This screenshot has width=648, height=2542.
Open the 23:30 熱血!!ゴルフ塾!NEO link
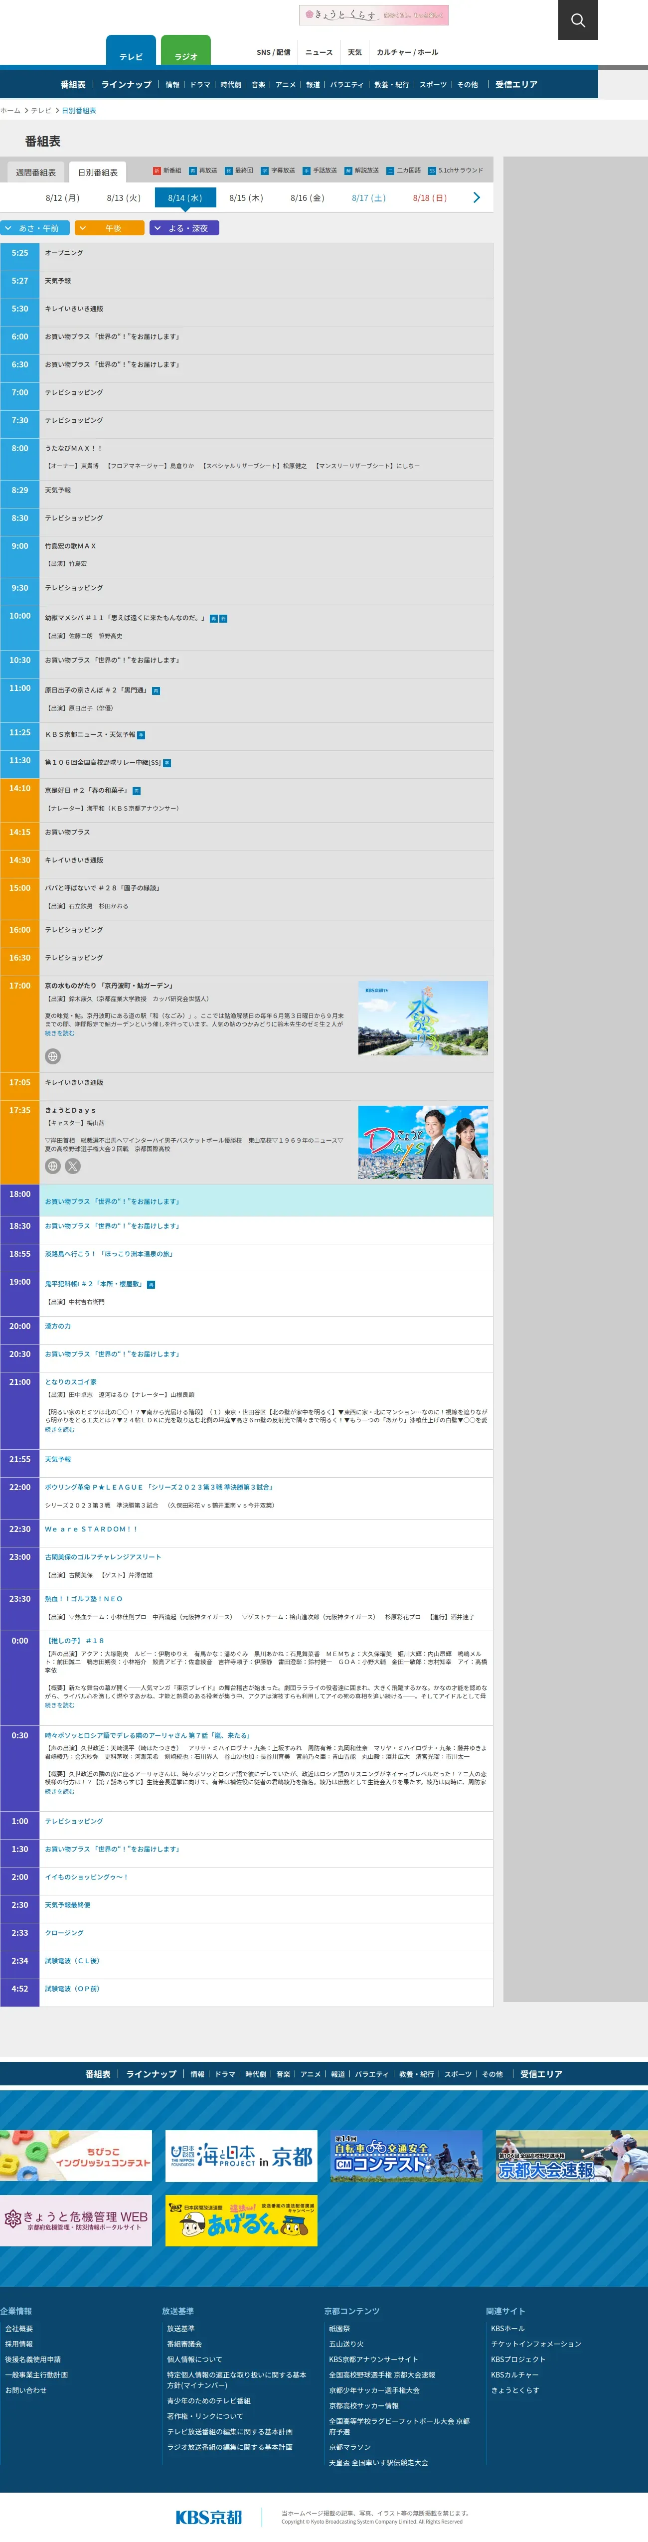pyautogui.click(x=84, y=1599)
